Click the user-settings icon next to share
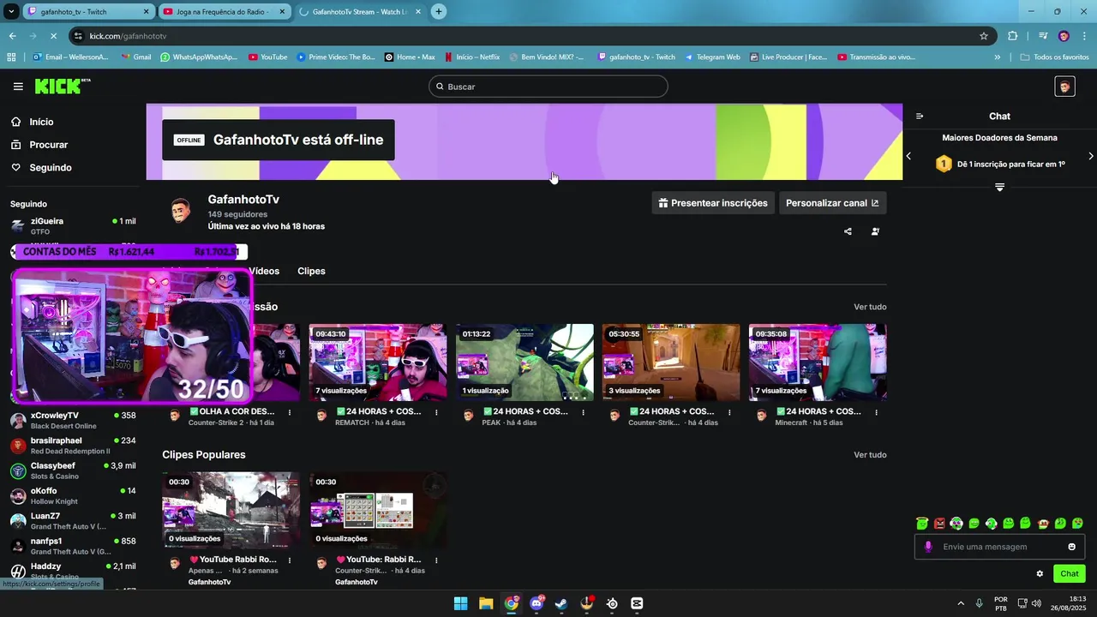Image resolution: width=1097 pixels, height=617 pixels. (x=875, y=231)
